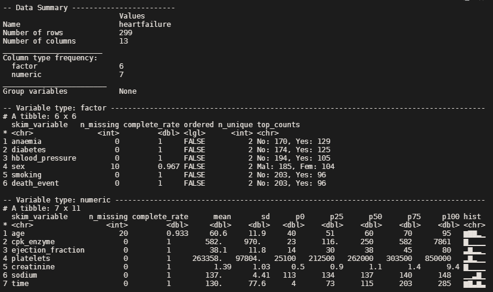Click the 'Variable type: numeric' heading
The image size is (493, 292).
[x=63, y=199]
